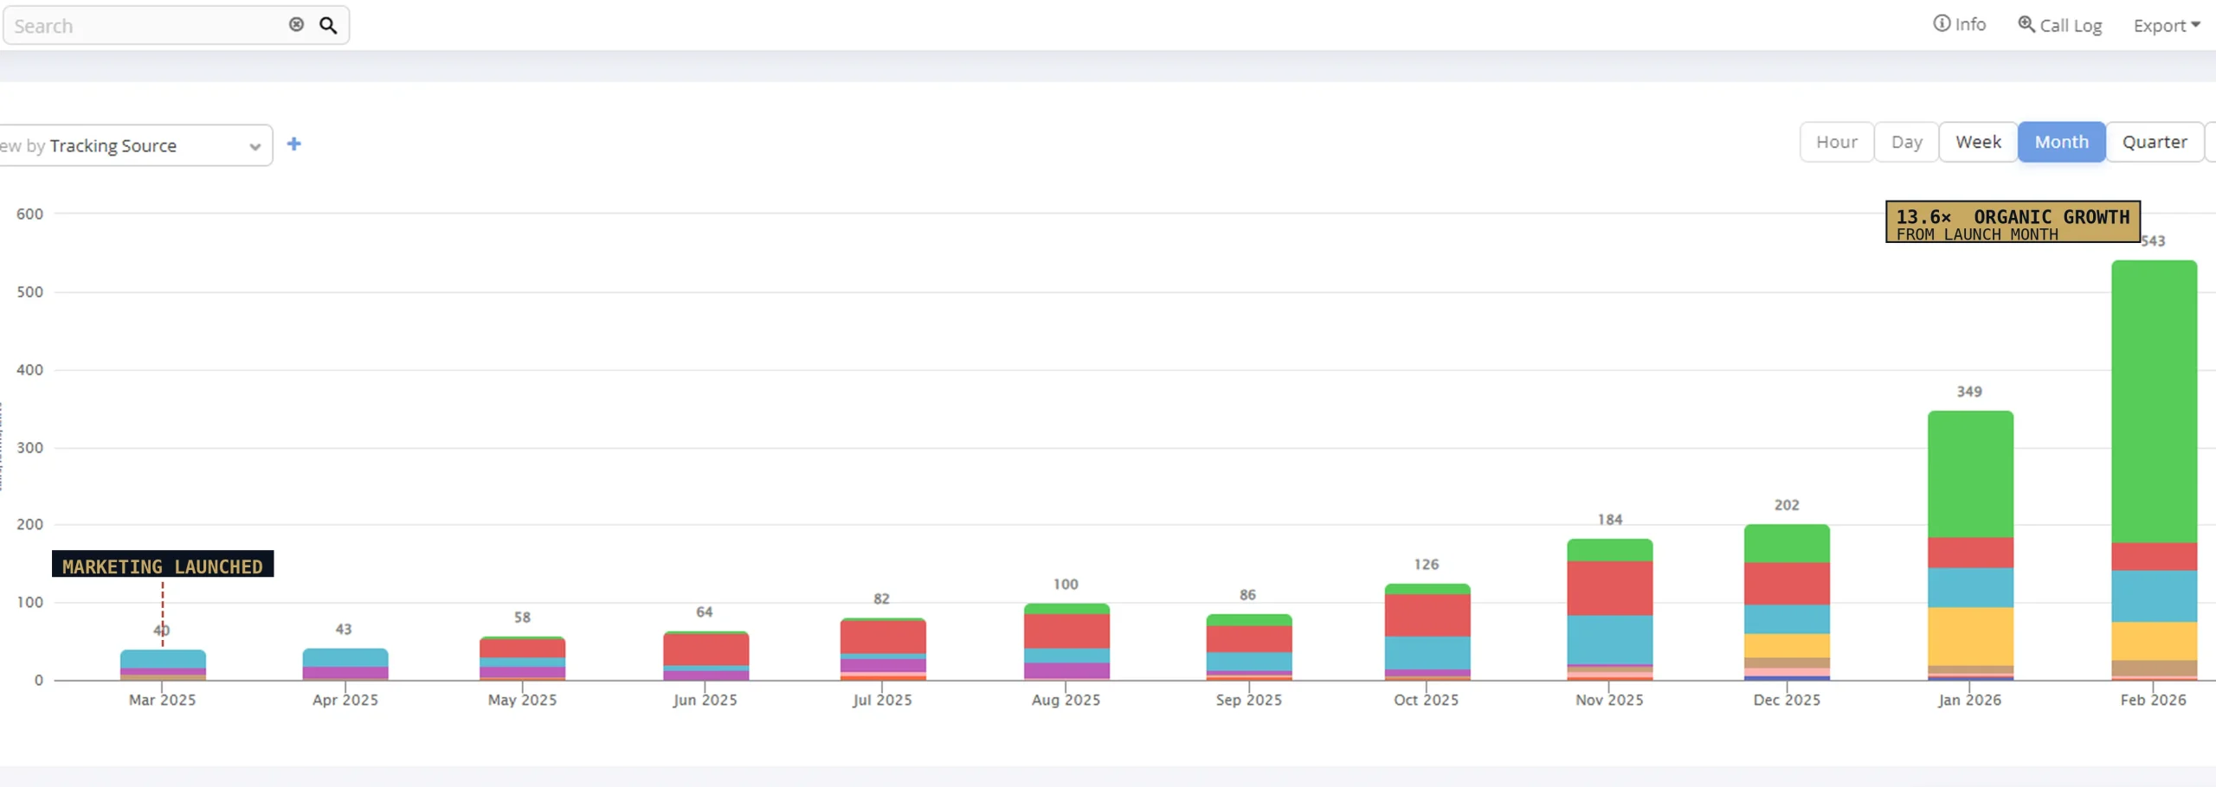This screenshot has height=787, width=2216.
Task: Click the blue segment of Nov 2025 bar
Action: pyautogui.click(x=1609, y=639)
